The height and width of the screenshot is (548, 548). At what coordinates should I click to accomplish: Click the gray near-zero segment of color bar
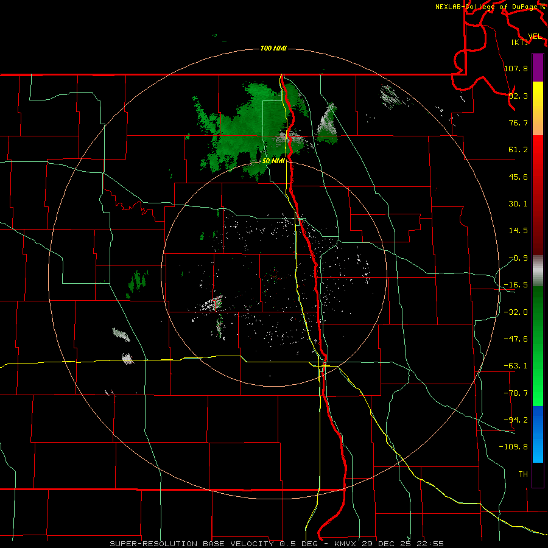[x=538, y=271]
